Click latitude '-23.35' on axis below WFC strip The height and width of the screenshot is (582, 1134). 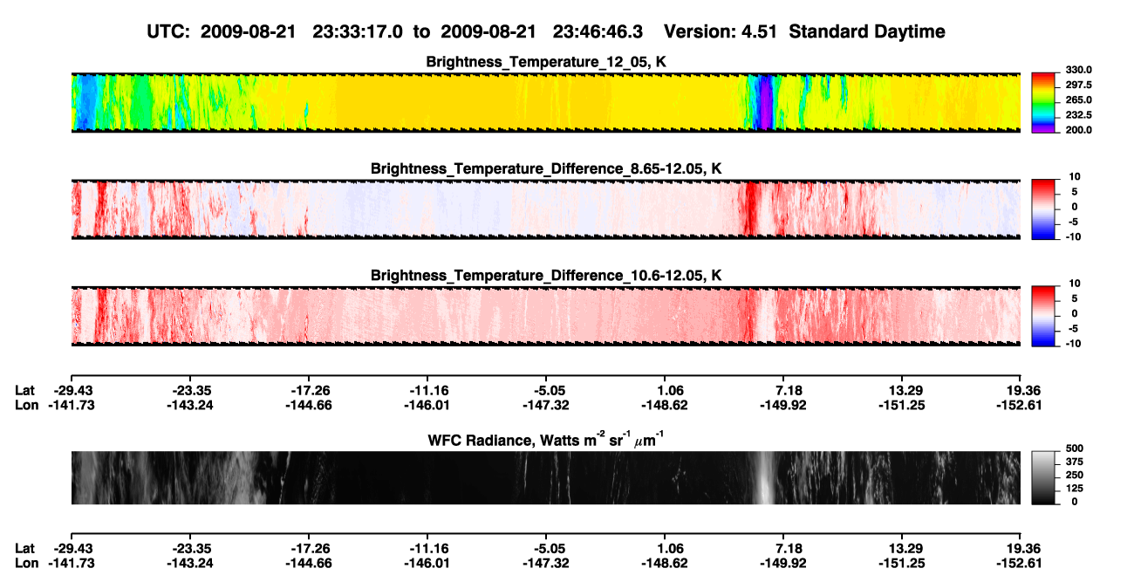point(190,548)
